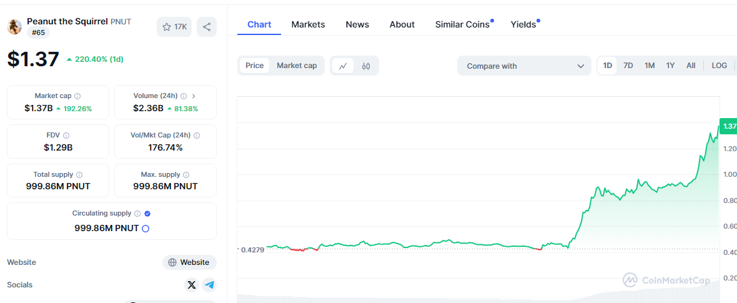The width and height of the screenshot is (737, 303).
Task: Switch to candlestick chart view
Action: click(366, 66)
